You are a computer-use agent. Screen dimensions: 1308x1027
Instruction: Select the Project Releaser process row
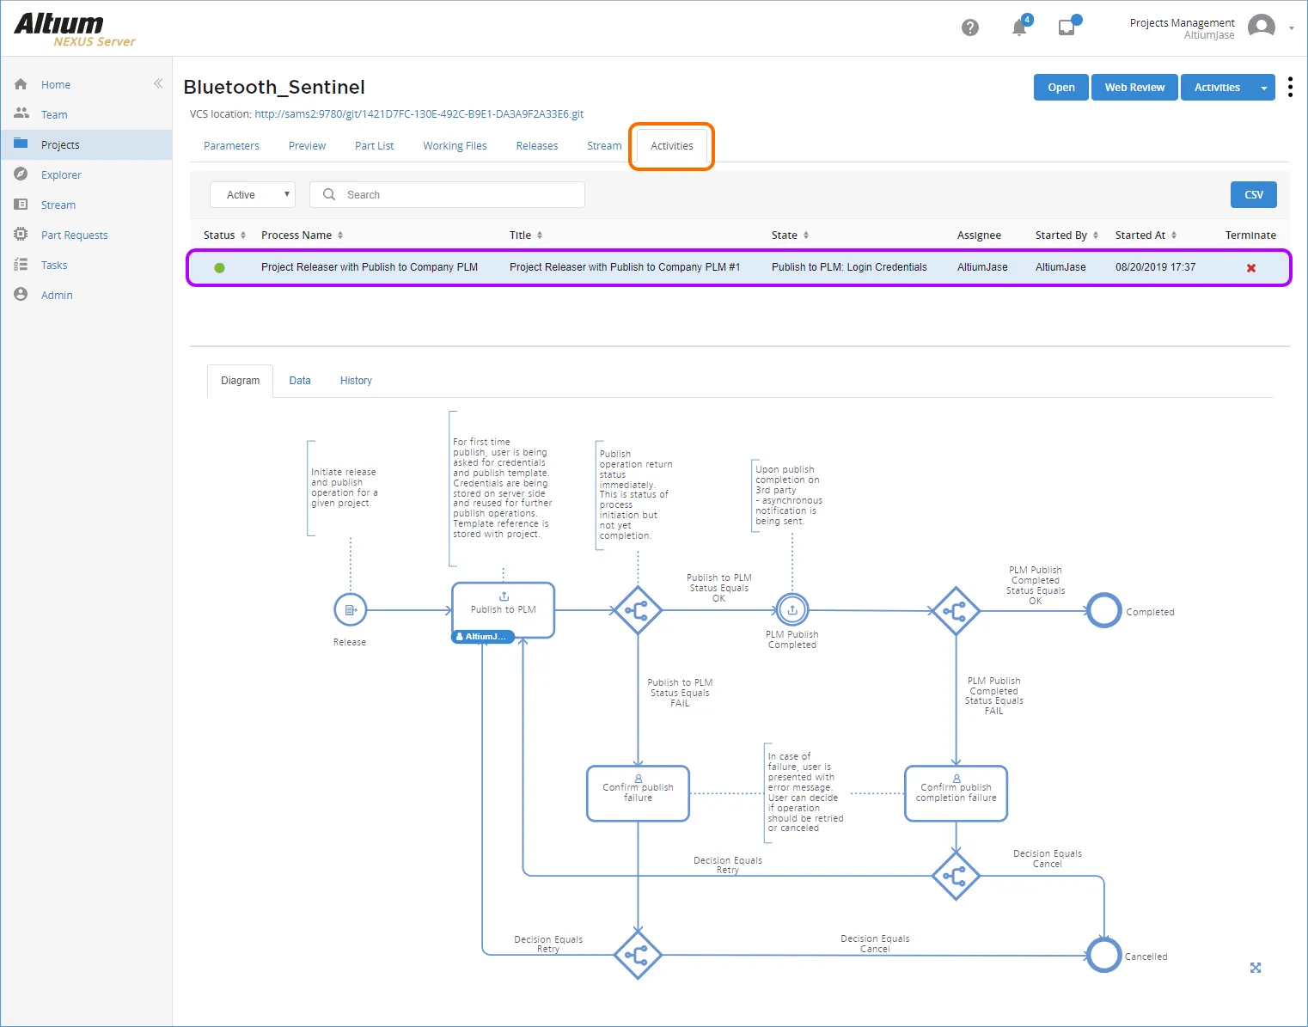pos(739,267)
